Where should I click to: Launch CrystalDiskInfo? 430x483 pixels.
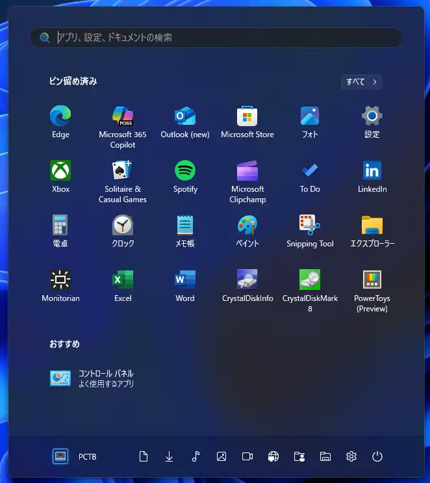247,285
